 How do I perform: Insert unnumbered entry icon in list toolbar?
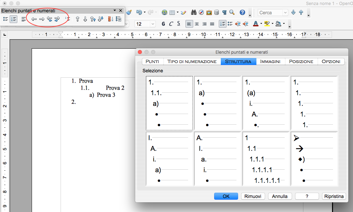[x=68, y=19]
